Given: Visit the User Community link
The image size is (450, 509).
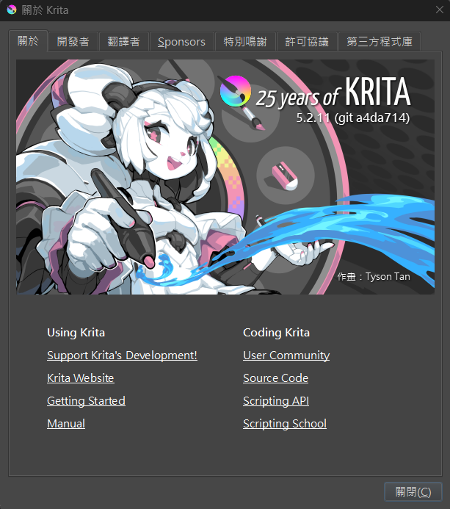Looking at the screenshot, I should click(x=286, y=355).
